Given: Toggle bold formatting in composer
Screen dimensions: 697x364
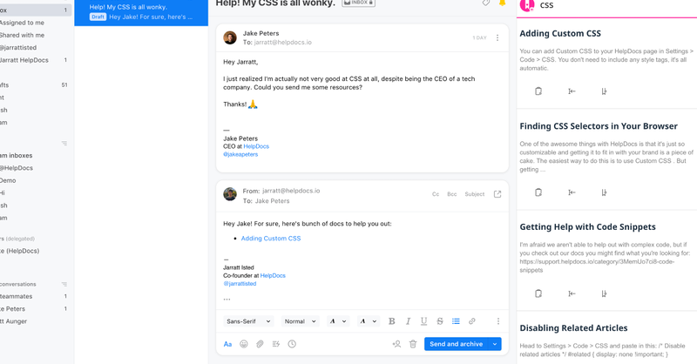Looking at the screenshot, I should [391, 320].
